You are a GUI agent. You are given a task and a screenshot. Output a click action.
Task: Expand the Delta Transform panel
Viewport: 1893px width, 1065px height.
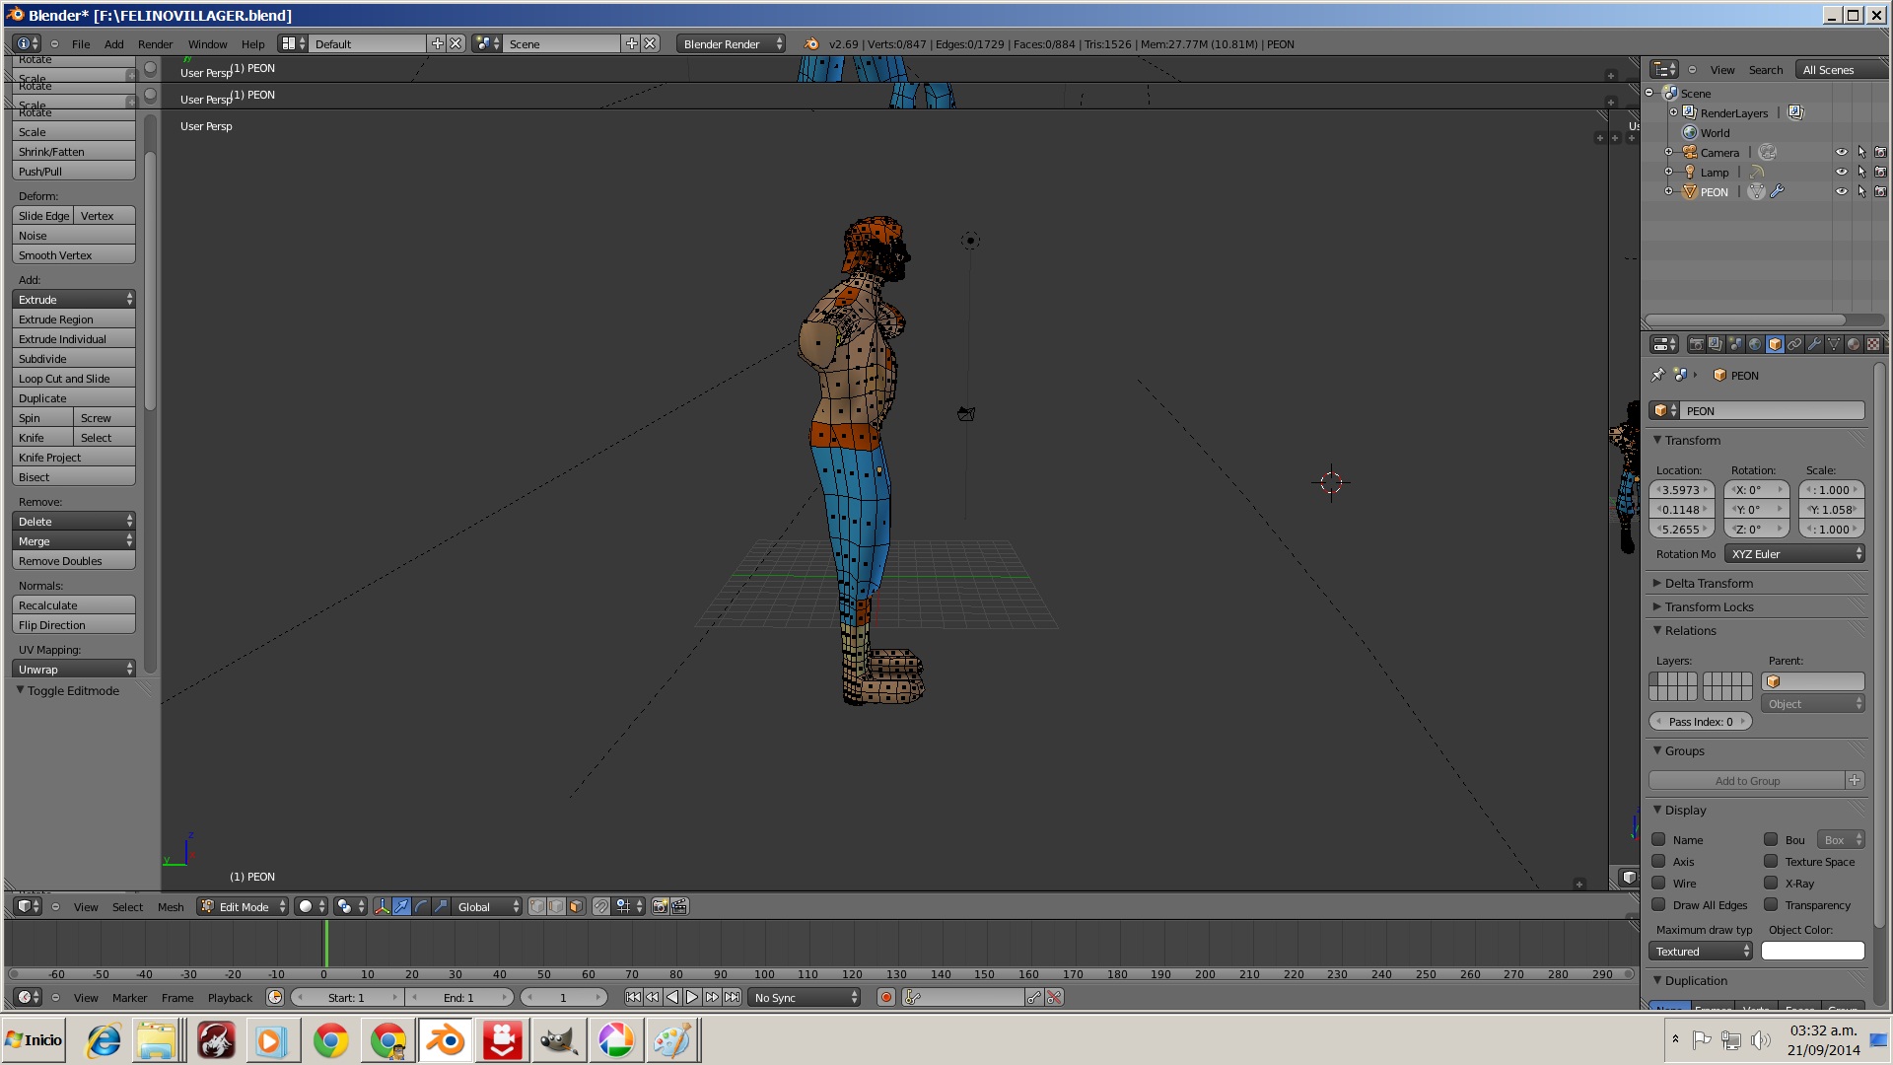(x=1709, y=583)
